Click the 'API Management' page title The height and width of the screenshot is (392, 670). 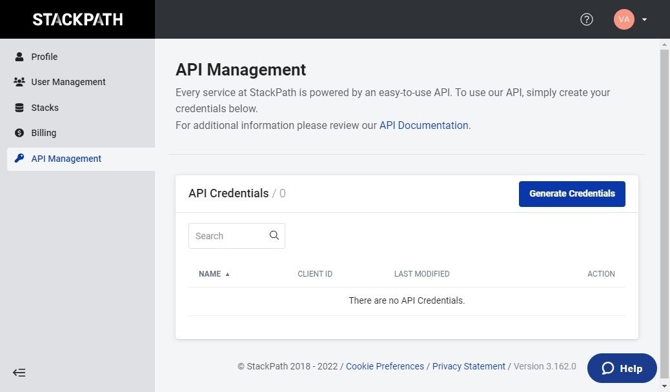241,70
